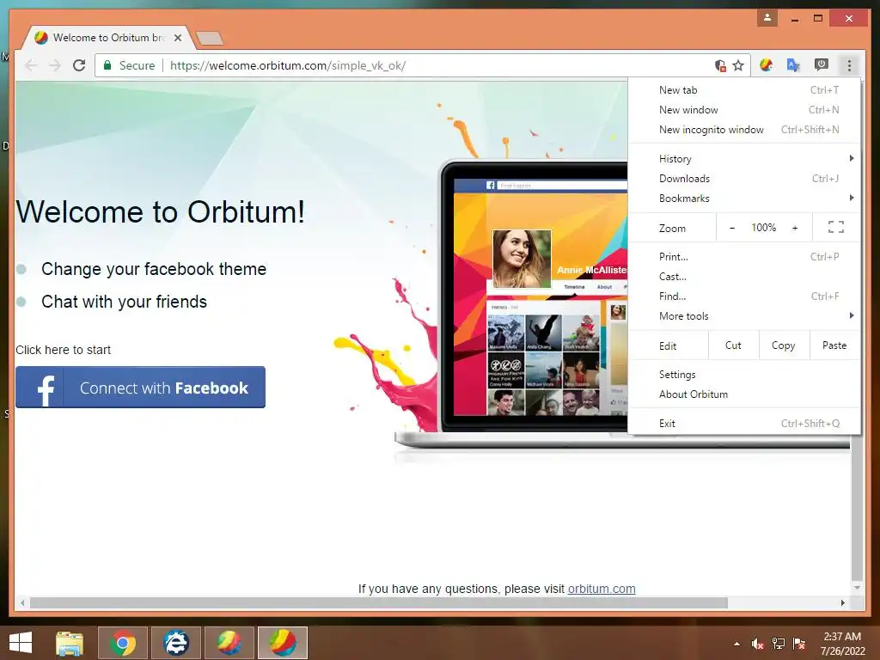The width and height of the screenshot is (880, 660).
Task: Expand the Bookmarks submenu
Action: pyautogui.click(x=744, y=199)
